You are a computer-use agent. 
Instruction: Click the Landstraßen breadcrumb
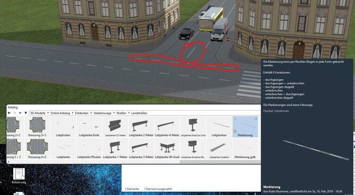pyautogui.click(x=139, y=113)
